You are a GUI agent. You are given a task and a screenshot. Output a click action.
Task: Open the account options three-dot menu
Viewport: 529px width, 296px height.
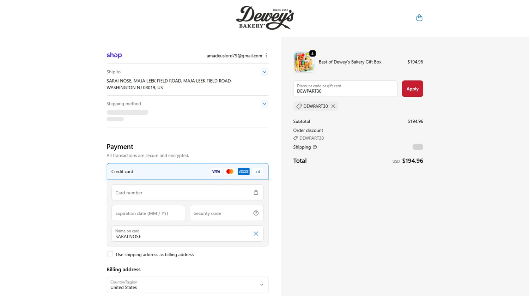[x=266, y=55]
